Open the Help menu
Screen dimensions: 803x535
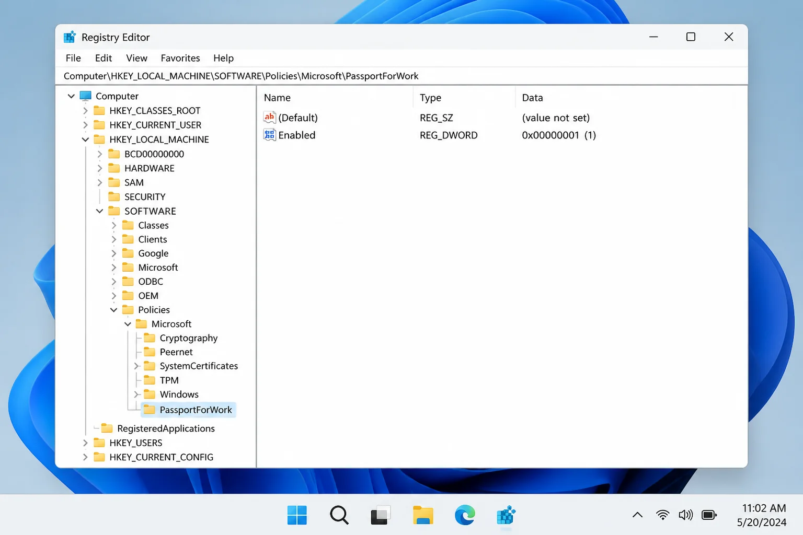(223, 58)
